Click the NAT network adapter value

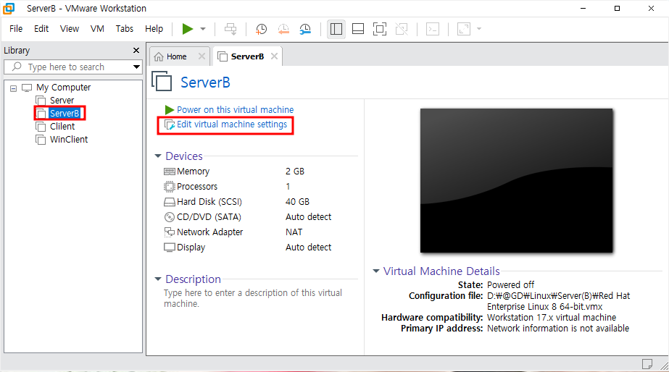click(x=294, y=232)
